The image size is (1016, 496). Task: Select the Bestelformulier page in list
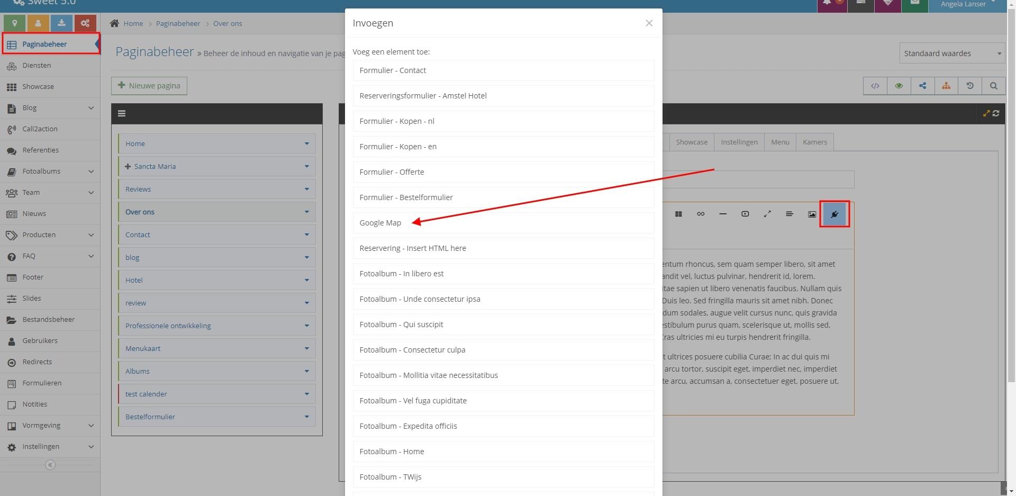[x=217, y=417]
